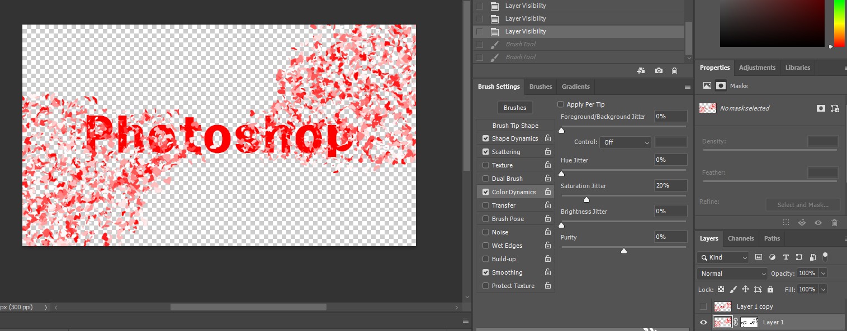The height and width of the screenshot is (331, 847).
Task: Filter layers by smart object icon
Action: coord(812,257)
